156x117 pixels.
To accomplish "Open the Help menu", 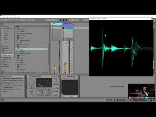I will (19, 17).
